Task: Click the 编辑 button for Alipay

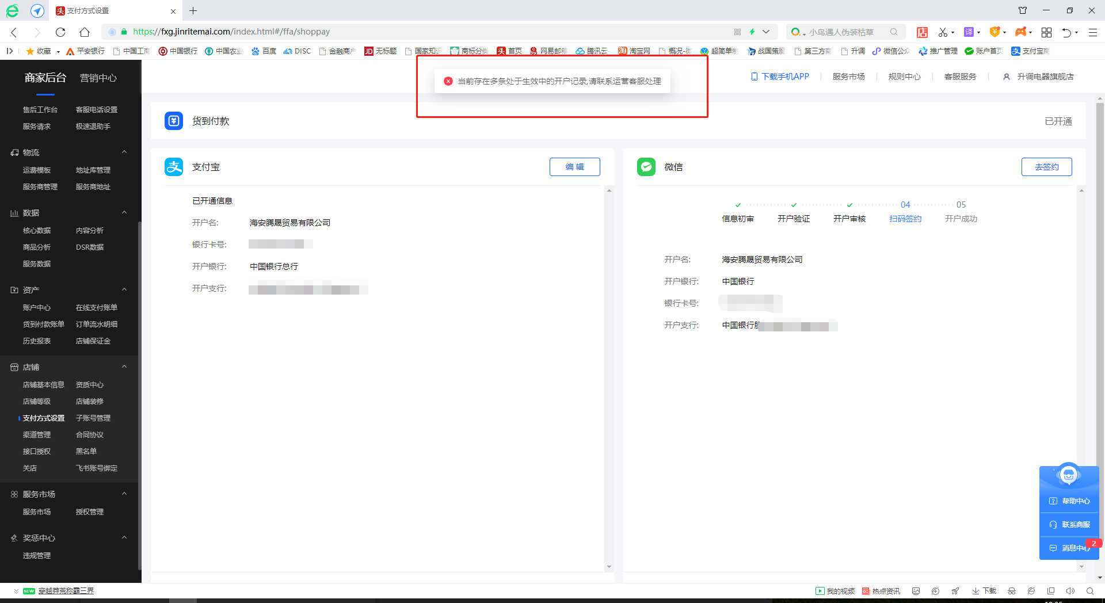Action: [x=575, y=167]
